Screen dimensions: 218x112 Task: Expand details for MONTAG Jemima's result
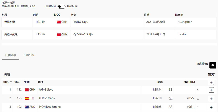point(211,107)
